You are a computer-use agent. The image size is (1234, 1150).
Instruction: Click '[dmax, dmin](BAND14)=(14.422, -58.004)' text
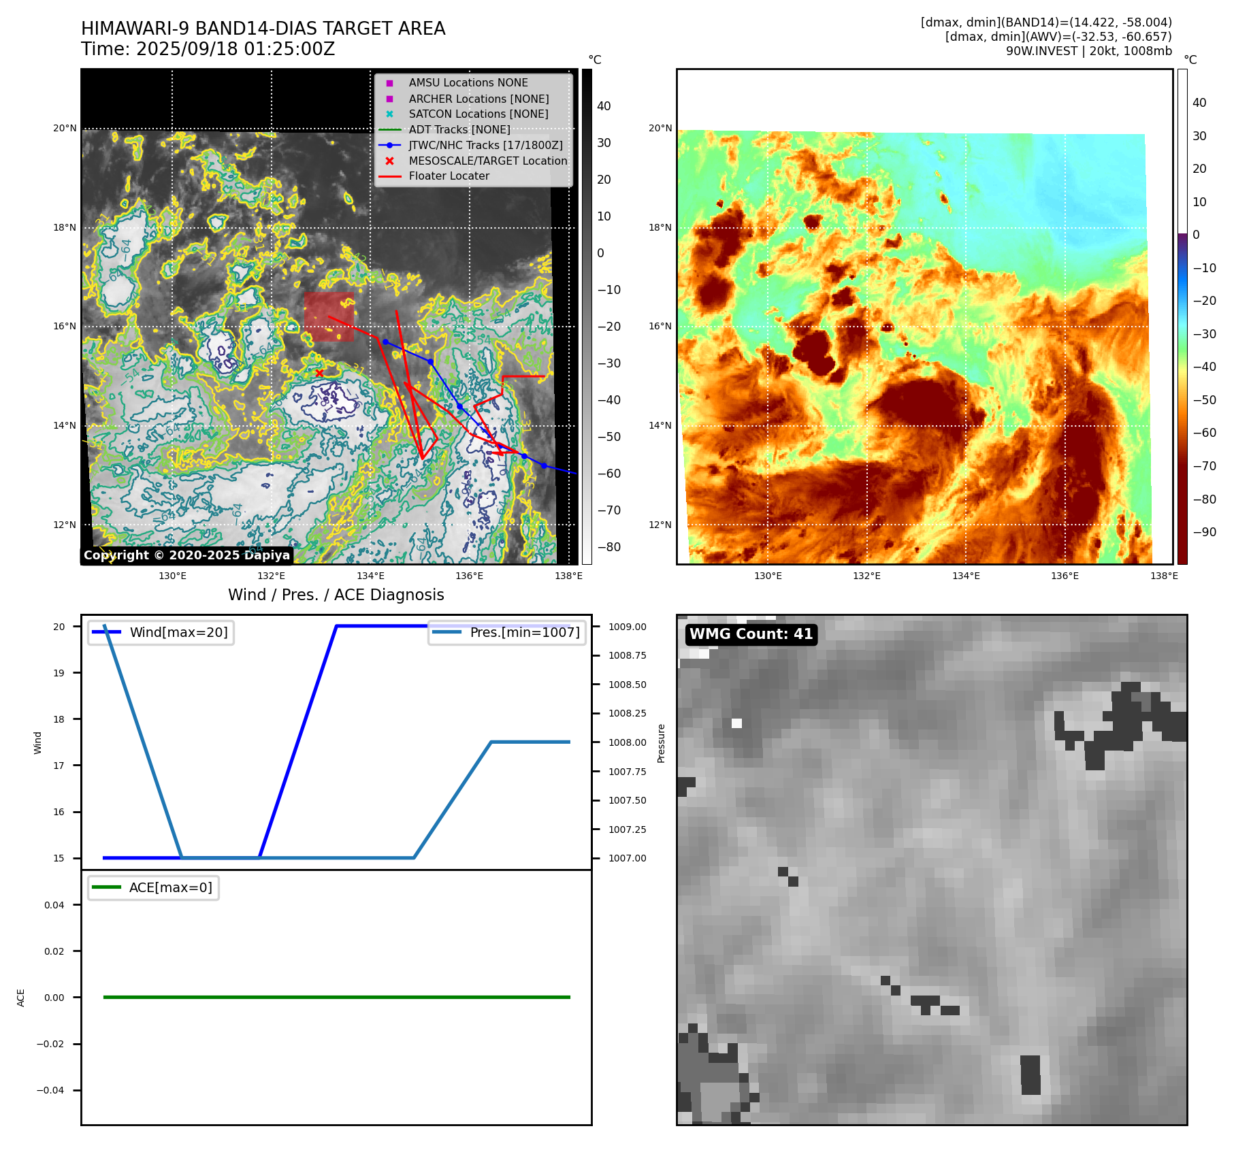pyautogui.click(x=1046, y=22)
